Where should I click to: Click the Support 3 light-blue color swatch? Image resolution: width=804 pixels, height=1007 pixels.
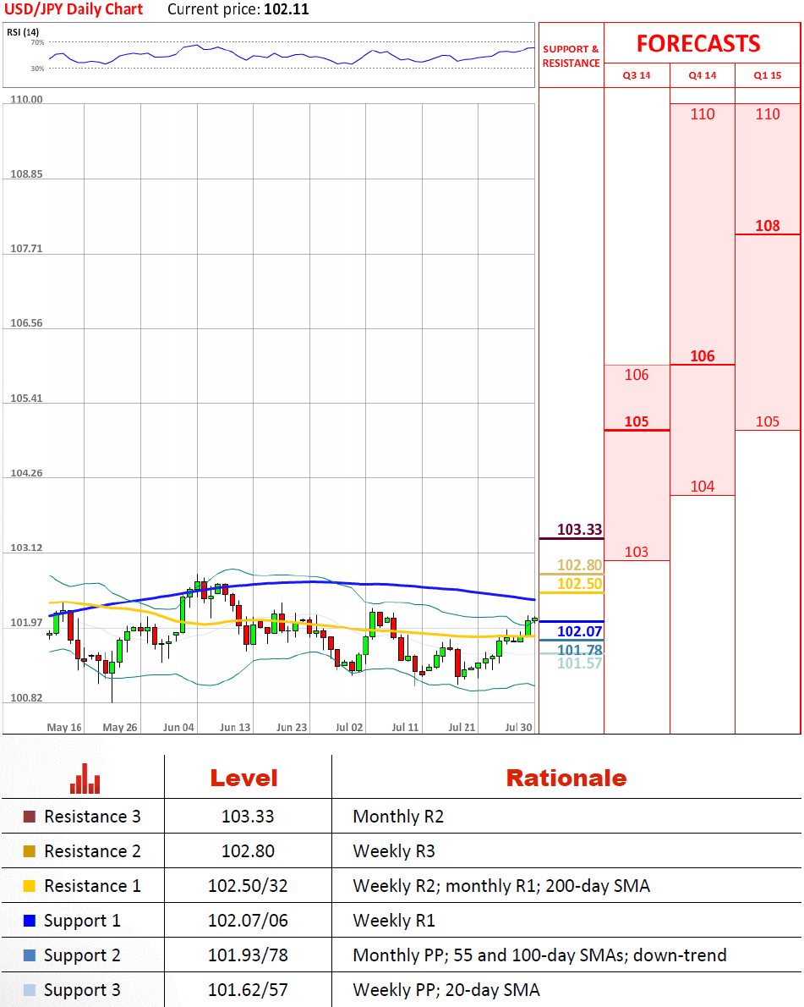29,990
